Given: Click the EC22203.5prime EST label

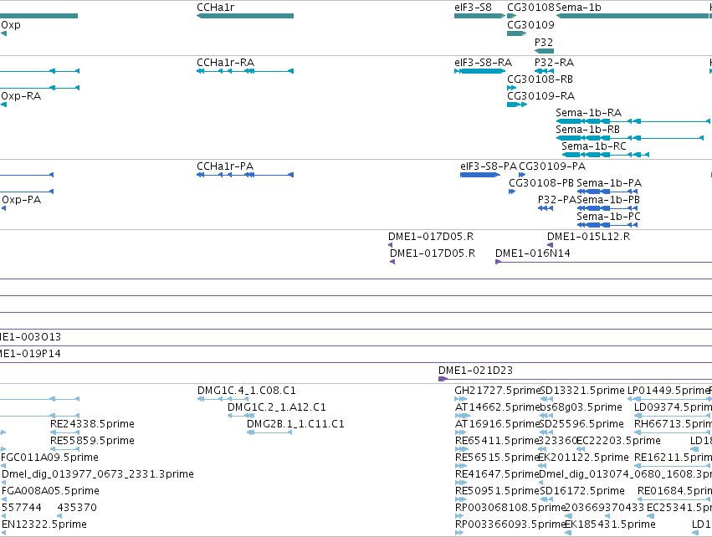Looking at the screenshot, I should (x=618, y=441).
